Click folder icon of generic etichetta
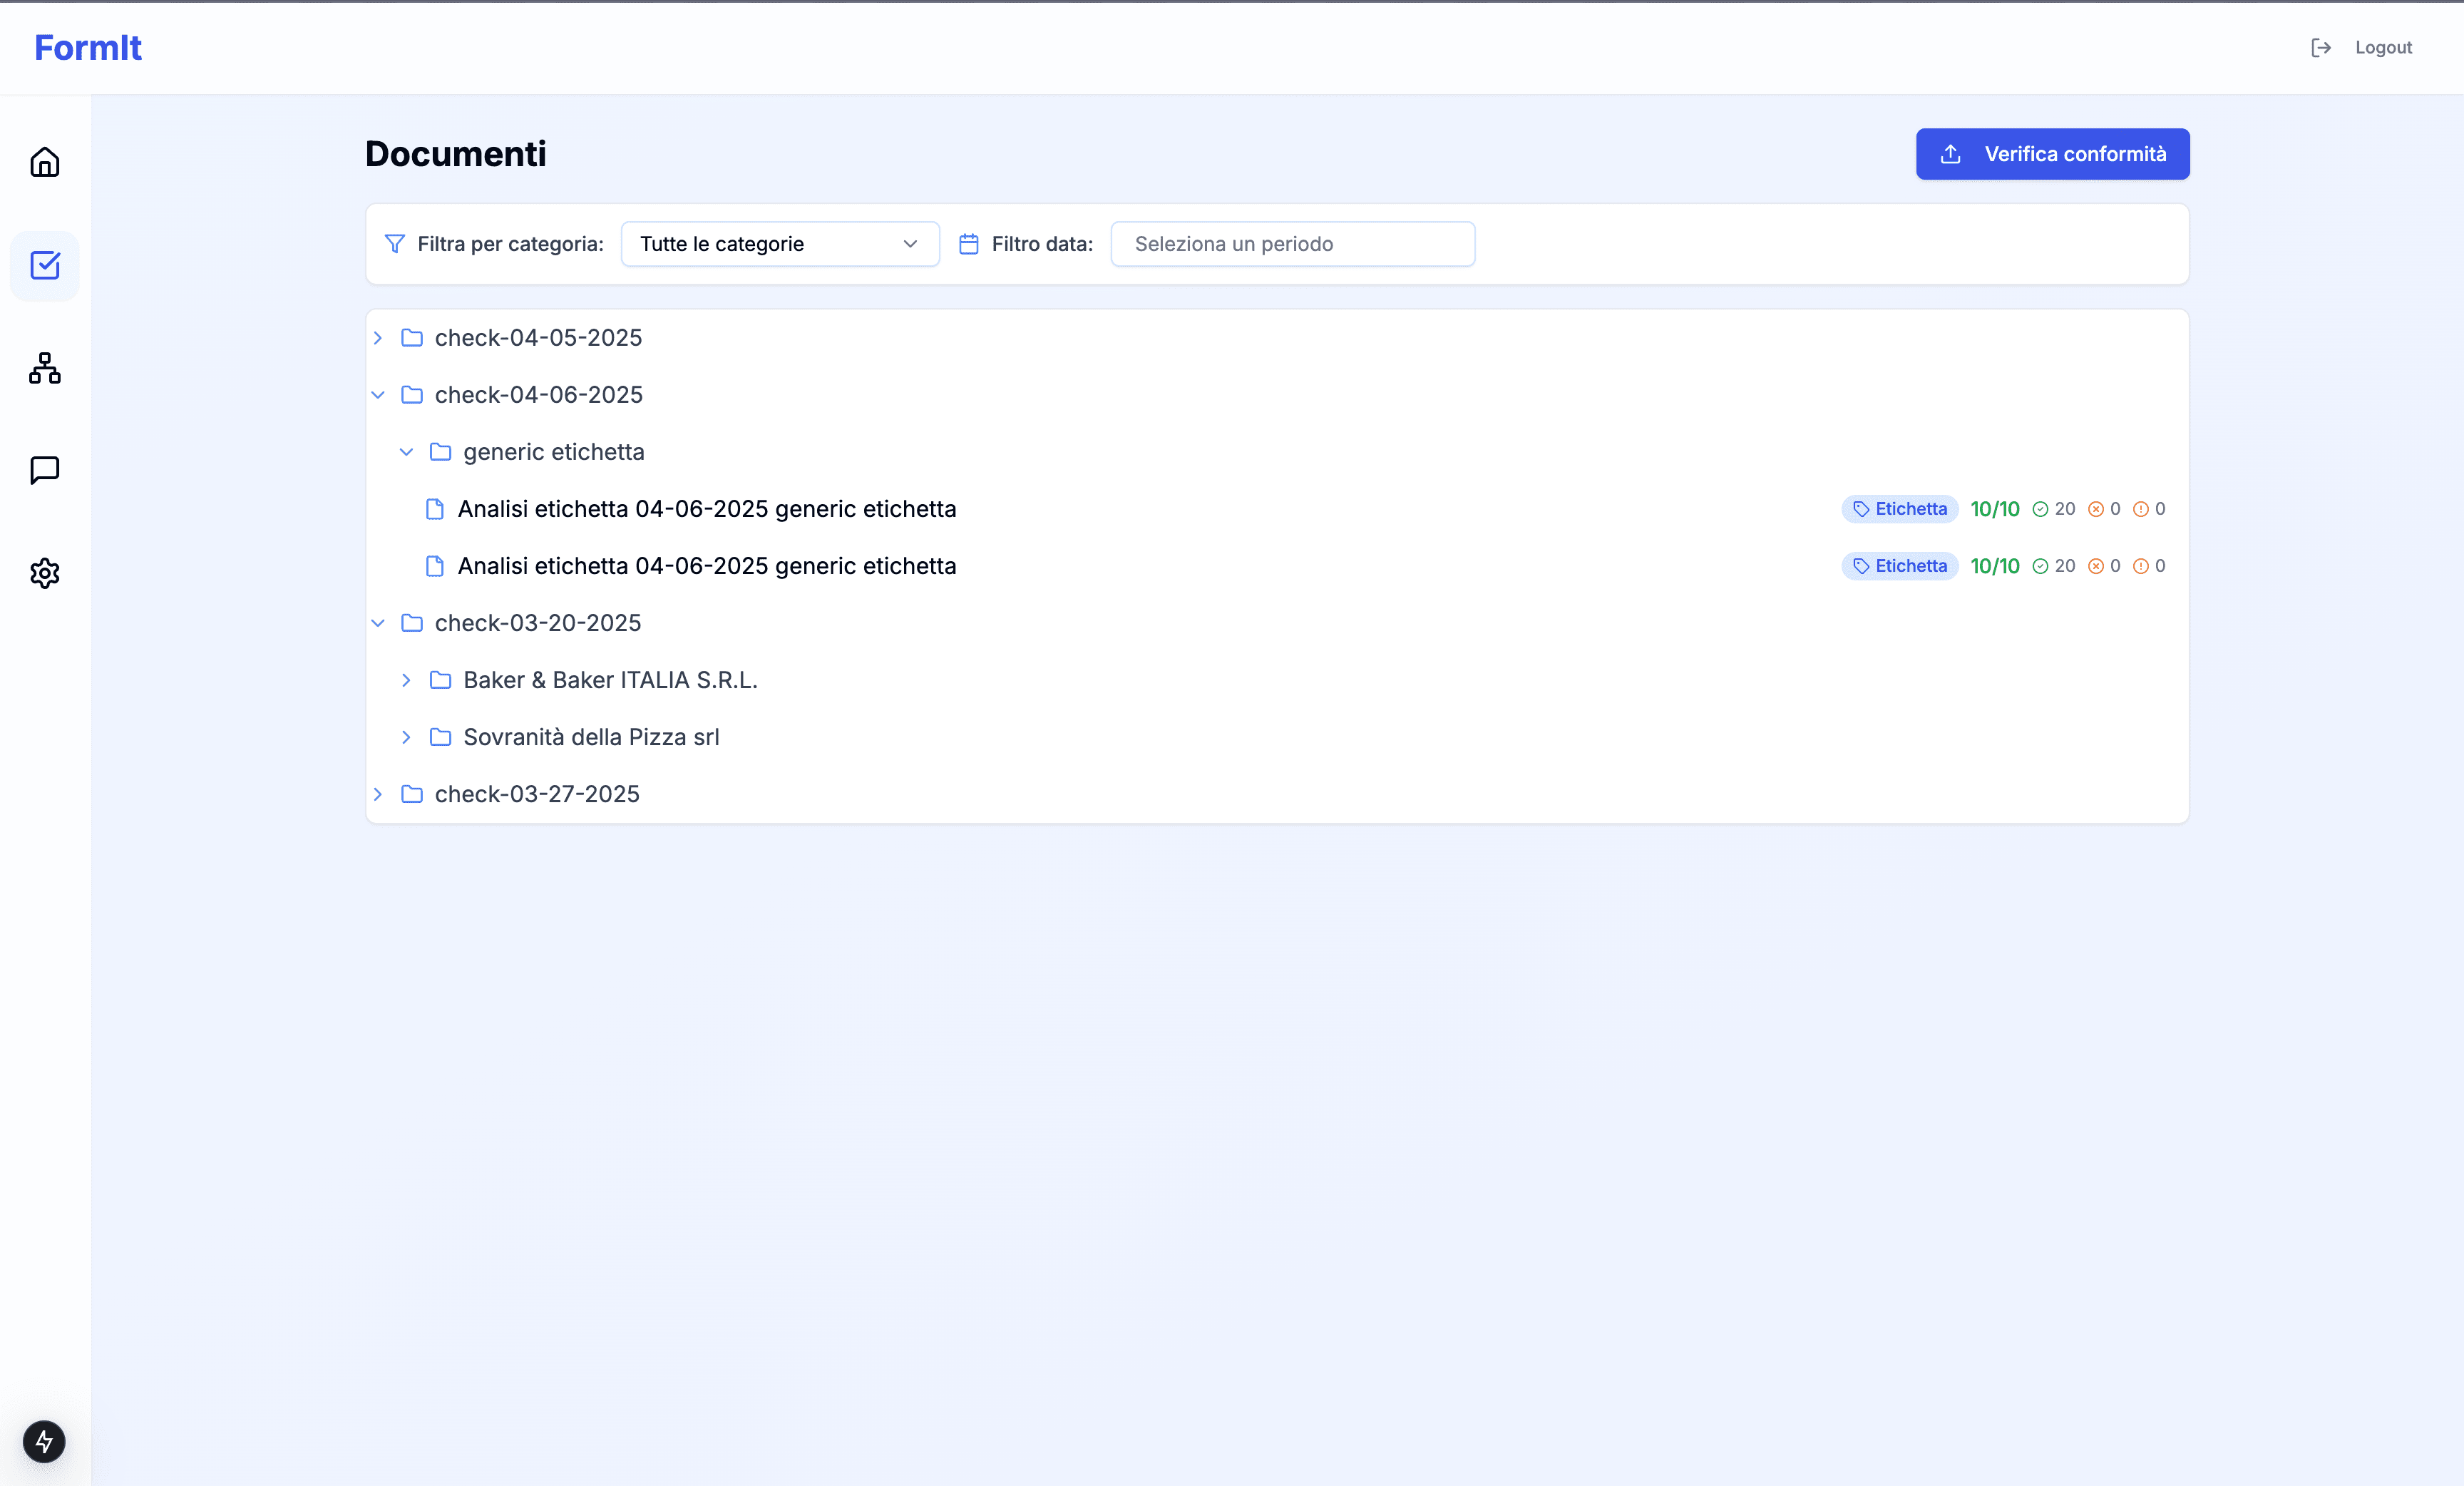The width and height of the screenshot is (2464, 1486). (x=440, y=452)
